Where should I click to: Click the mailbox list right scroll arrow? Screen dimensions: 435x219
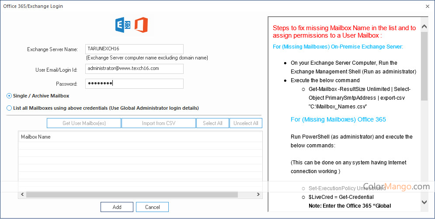click(259, 195)
